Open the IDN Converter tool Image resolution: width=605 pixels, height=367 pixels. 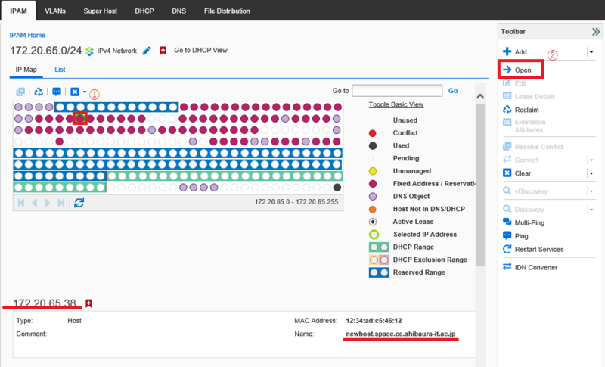(535, 267)
